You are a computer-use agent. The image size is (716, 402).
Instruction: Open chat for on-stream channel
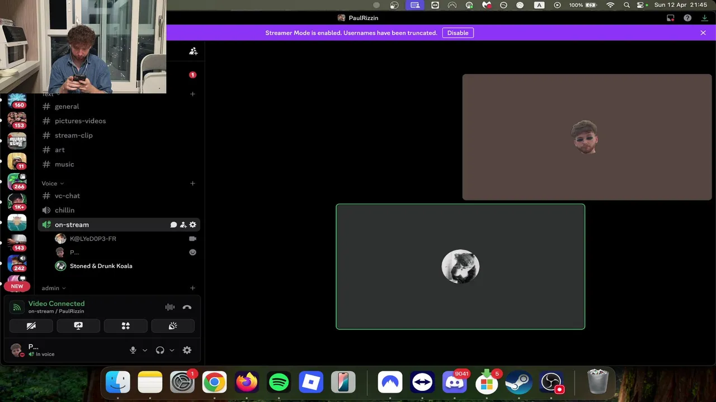(x=173, y=224)
